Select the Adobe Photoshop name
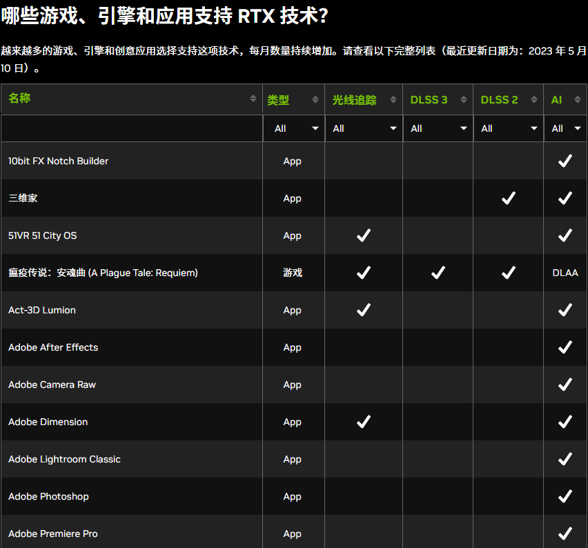The height and width of the screenshot is (548, 588). pyautogui.click(x=48, y=497)
